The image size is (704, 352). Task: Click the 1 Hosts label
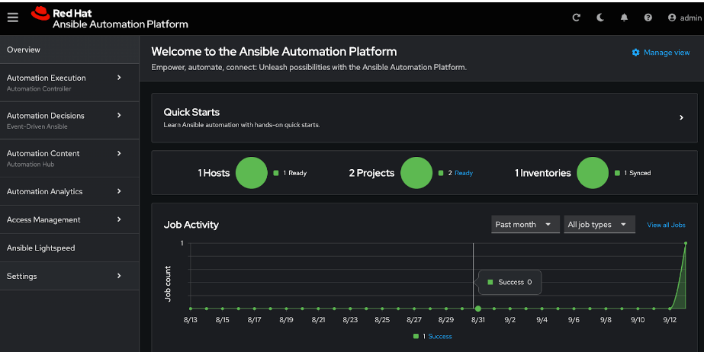coord(214,173)
